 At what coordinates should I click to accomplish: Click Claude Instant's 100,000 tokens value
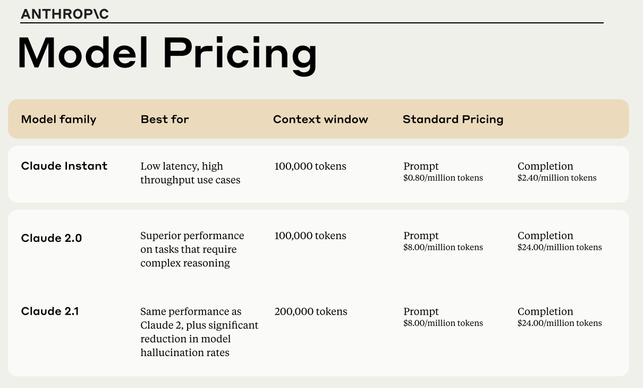310,166
